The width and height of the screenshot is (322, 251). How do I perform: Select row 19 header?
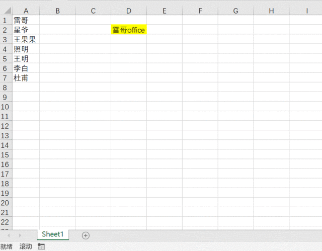pos(6,193)
